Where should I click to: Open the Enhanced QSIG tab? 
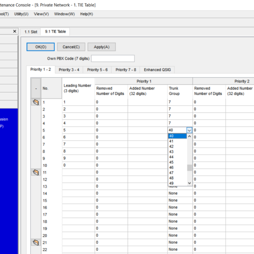coord(158,70)
